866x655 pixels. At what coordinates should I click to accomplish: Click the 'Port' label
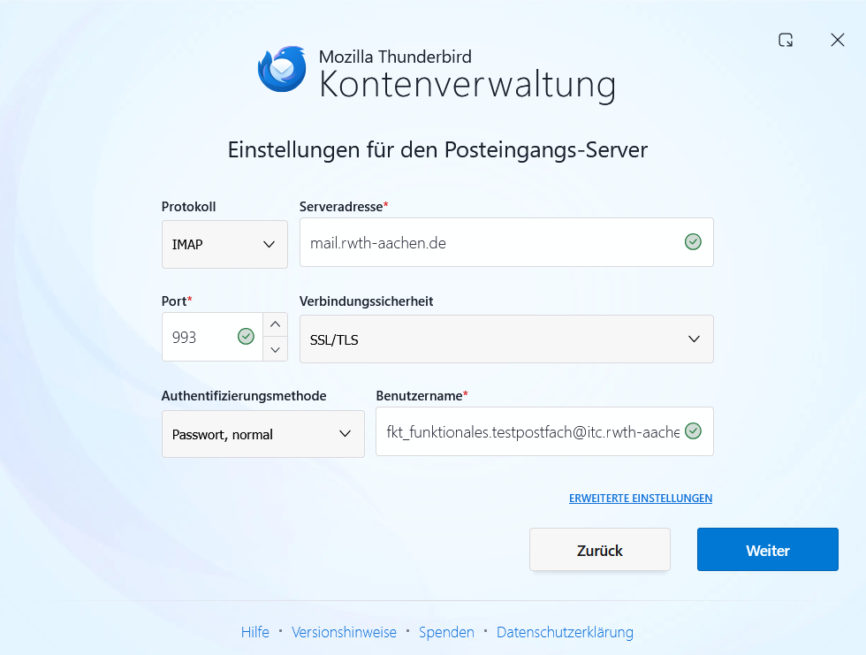pyautogui.click(x=174, y=301)
